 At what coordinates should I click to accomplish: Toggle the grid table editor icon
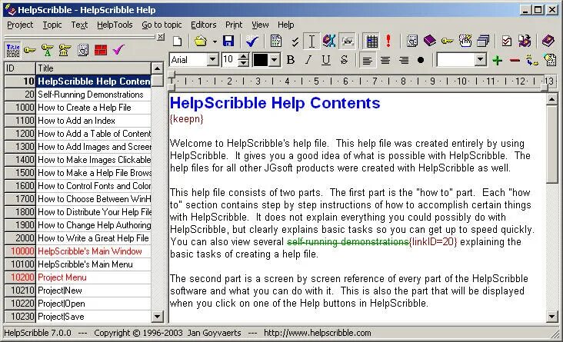pyautogui.click(x=371, y=42)
